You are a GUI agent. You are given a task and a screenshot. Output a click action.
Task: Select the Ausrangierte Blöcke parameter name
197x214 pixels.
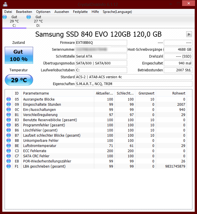coord(39,99)
